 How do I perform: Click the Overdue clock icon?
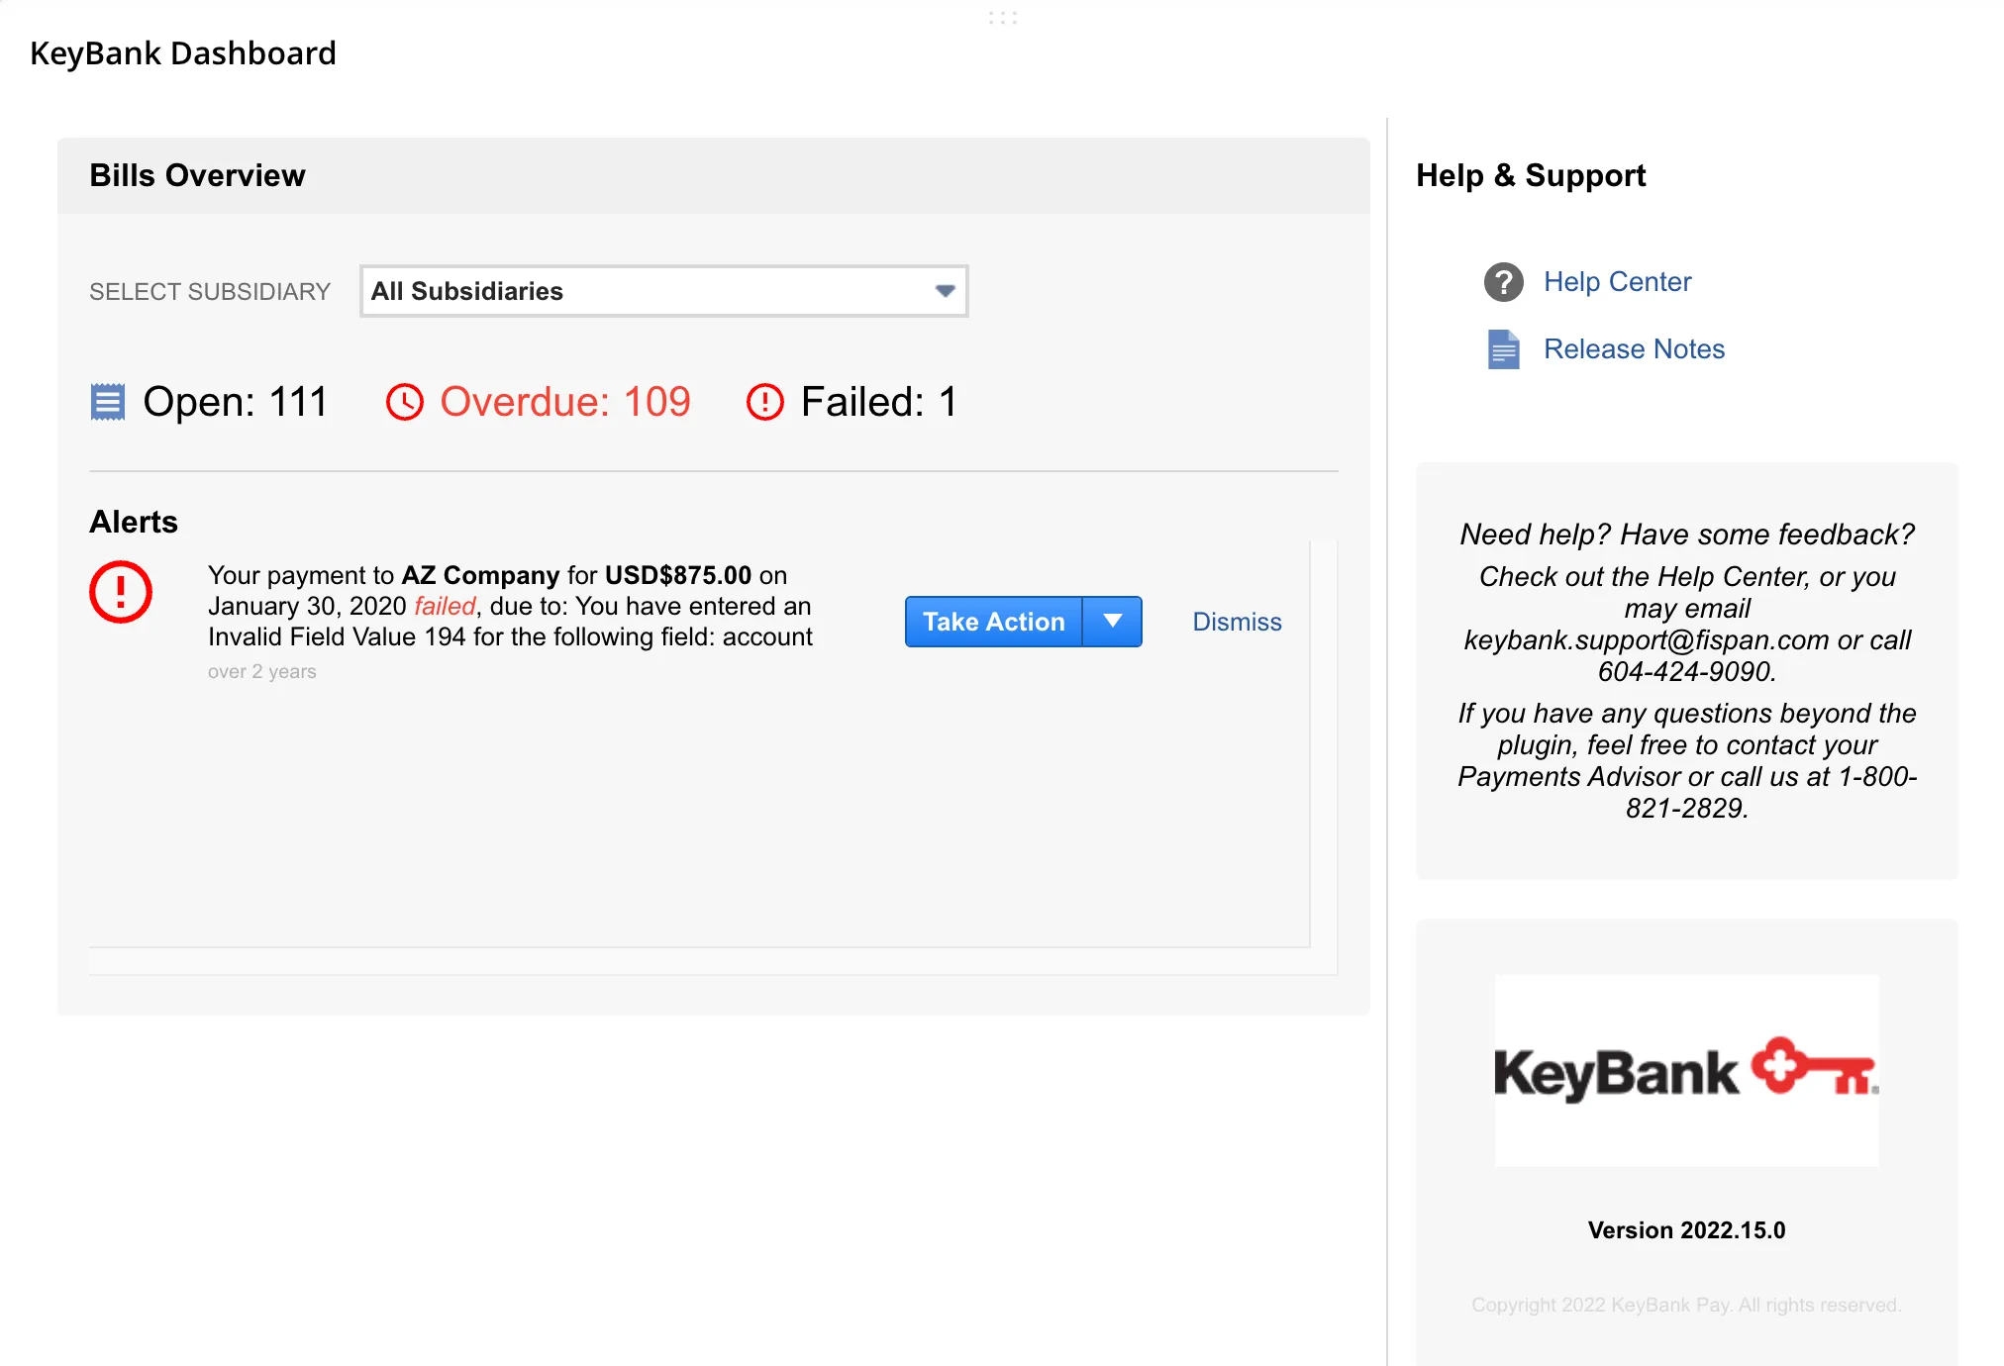pos(404,402)
